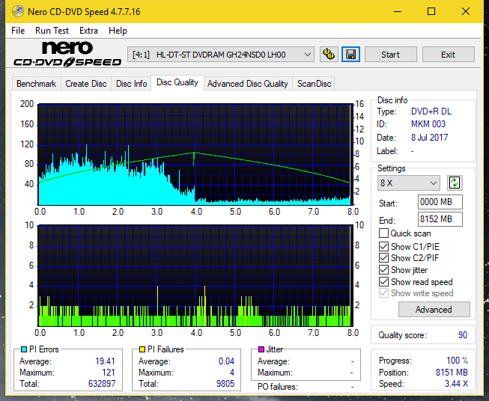Open the Help menu

tap(118, 31)
